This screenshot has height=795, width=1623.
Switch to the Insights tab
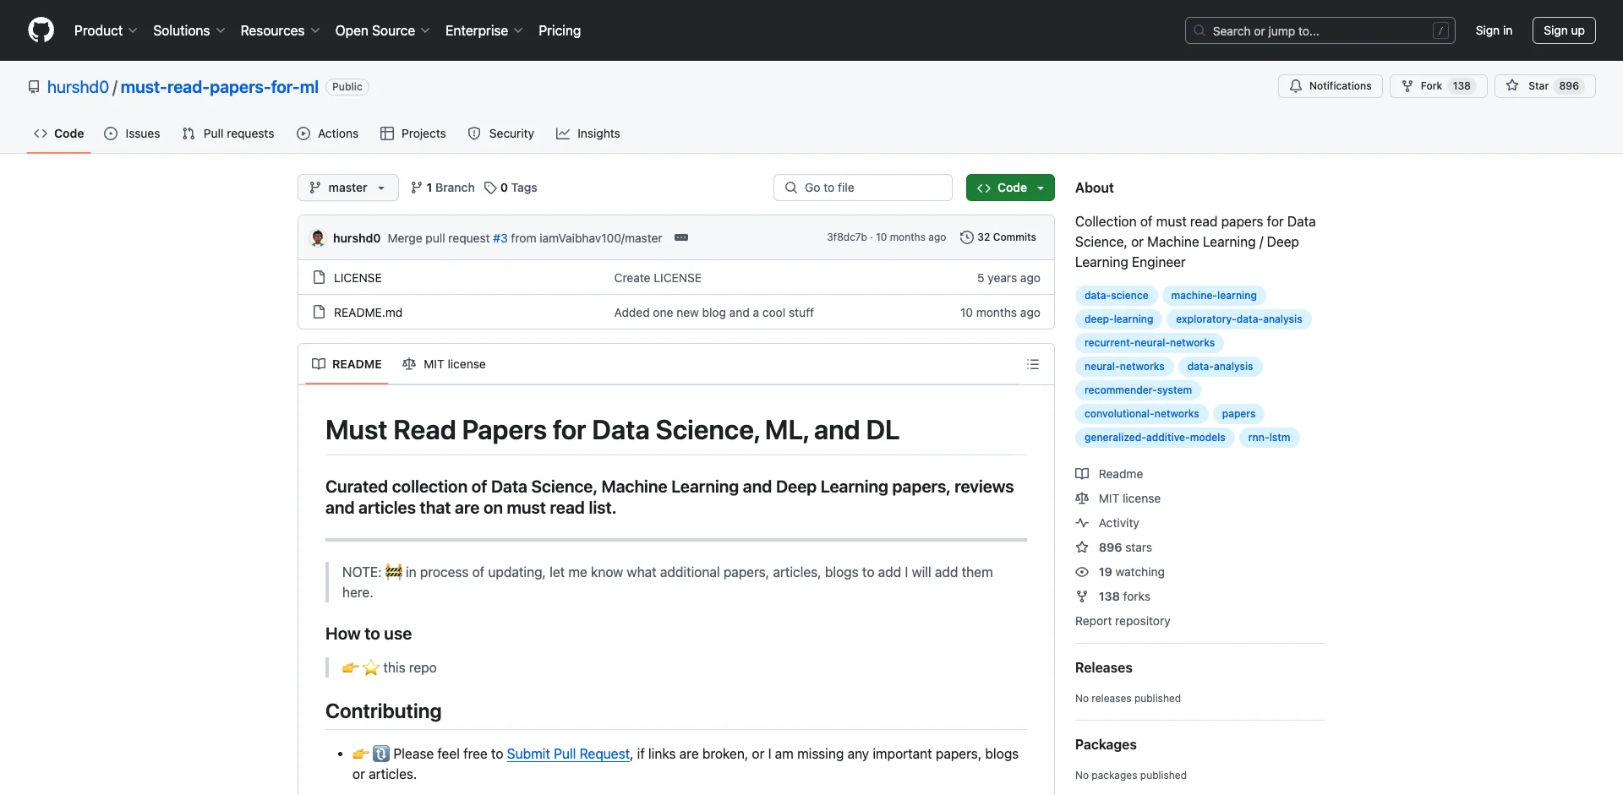click(x=588, y=133)
